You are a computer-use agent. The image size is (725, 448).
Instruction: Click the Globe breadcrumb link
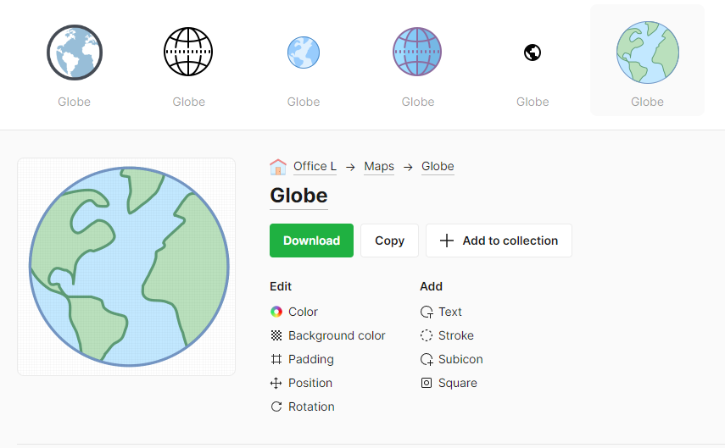(438, 167)
